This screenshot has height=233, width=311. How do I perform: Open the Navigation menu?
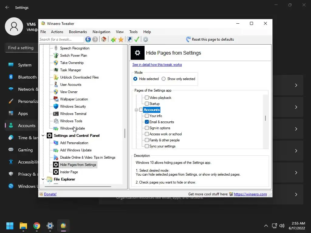[101, 32]
